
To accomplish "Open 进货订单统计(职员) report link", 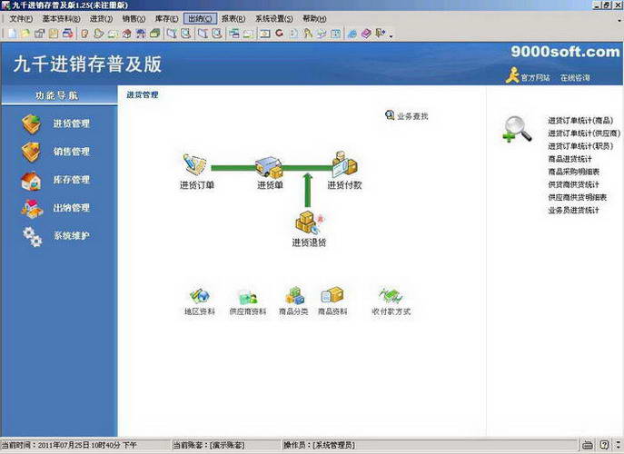I will [x=580, y=146].
